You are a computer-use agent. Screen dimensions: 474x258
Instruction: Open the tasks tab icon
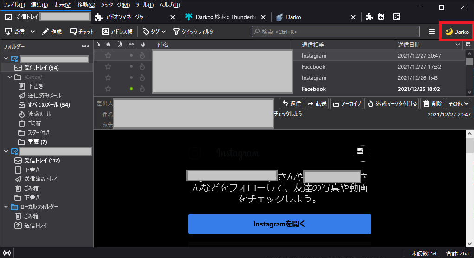click(396, 17)
